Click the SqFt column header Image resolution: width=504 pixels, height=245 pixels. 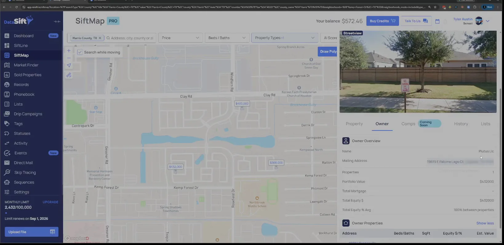[x=426, y=233]
